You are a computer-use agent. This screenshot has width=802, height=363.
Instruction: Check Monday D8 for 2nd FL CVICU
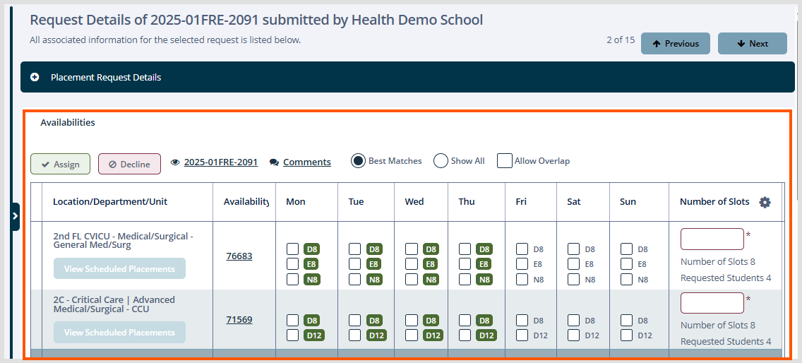pos(292,249)
